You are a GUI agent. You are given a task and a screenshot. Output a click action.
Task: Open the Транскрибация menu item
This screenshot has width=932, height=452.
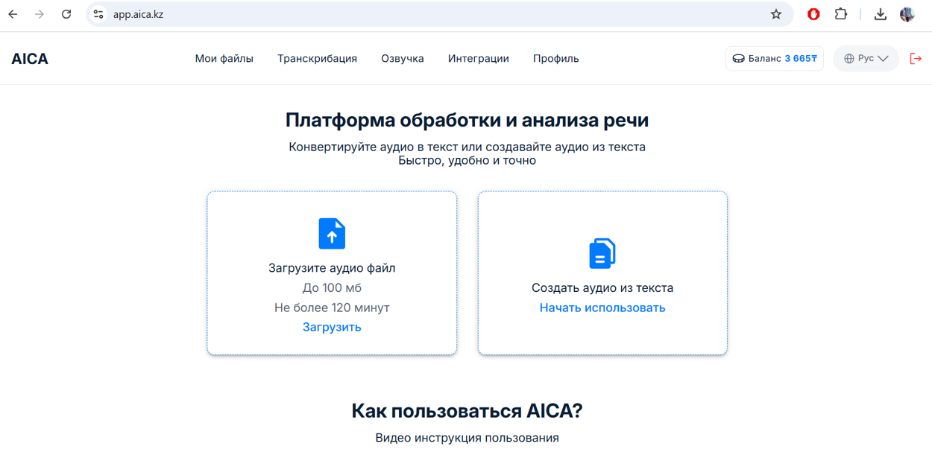click(x=317, y=59)
